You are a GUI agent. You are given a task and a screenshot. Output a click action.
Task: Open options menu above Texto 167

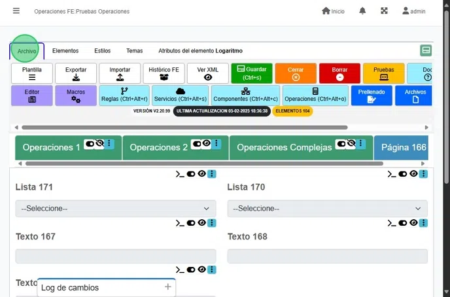tap(212, 223)
